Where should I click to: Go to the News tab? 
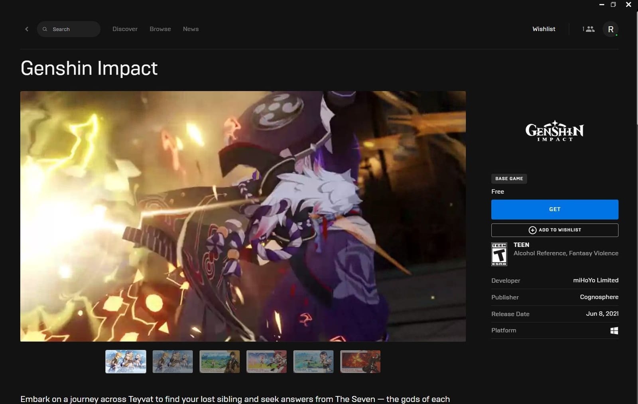(191, 29)
